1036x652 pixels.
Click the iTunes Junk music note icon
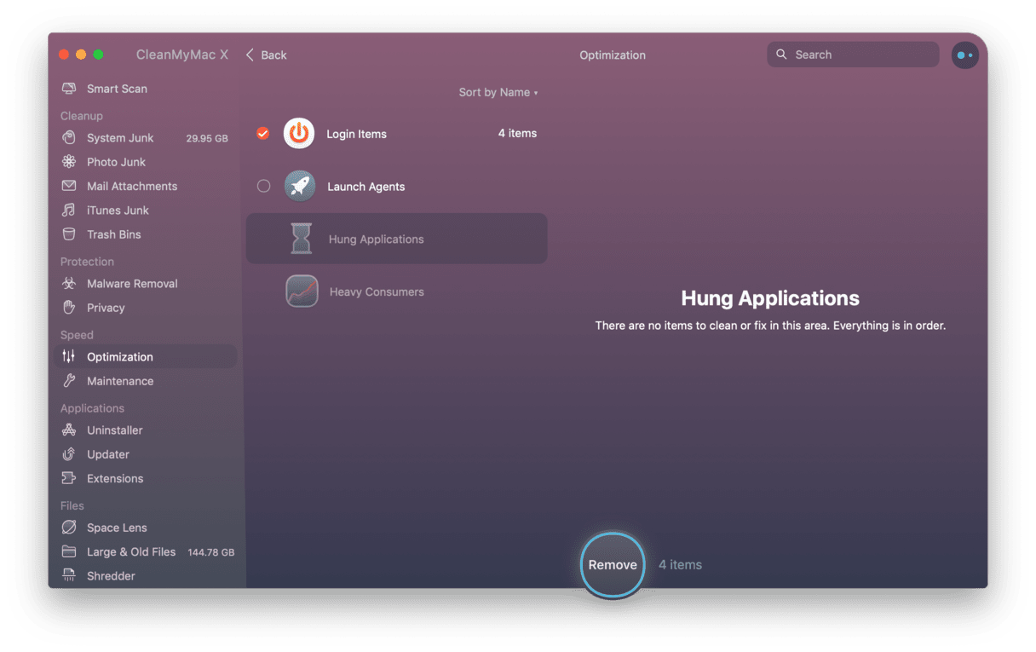click(69, 210)
